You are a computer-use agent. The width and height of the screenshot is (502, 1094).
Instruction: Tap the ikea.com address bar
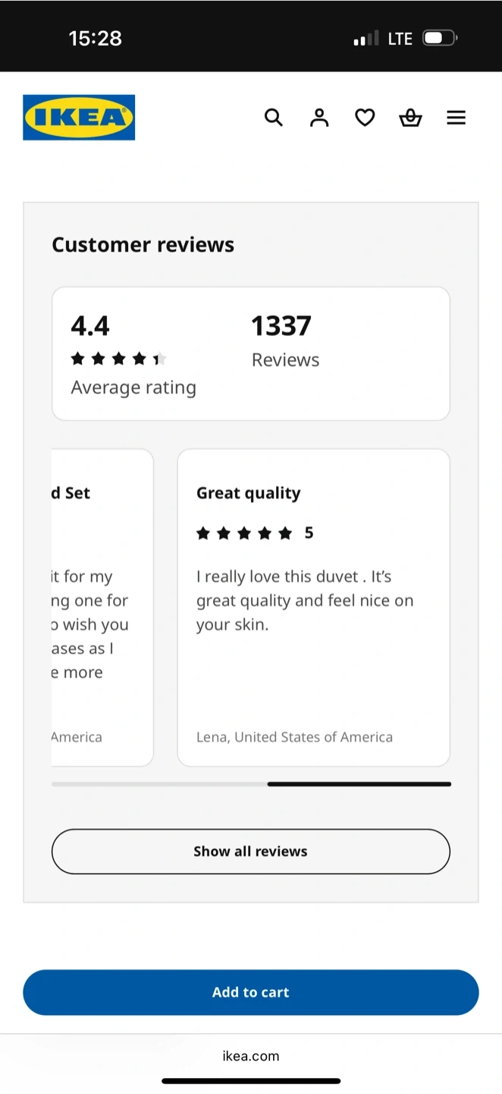click(250, 1056)
